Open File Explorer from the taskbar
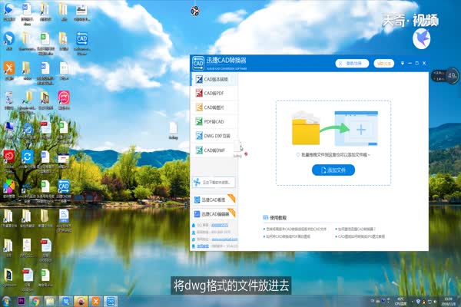 pyautogui.click(x=50, y=302)
